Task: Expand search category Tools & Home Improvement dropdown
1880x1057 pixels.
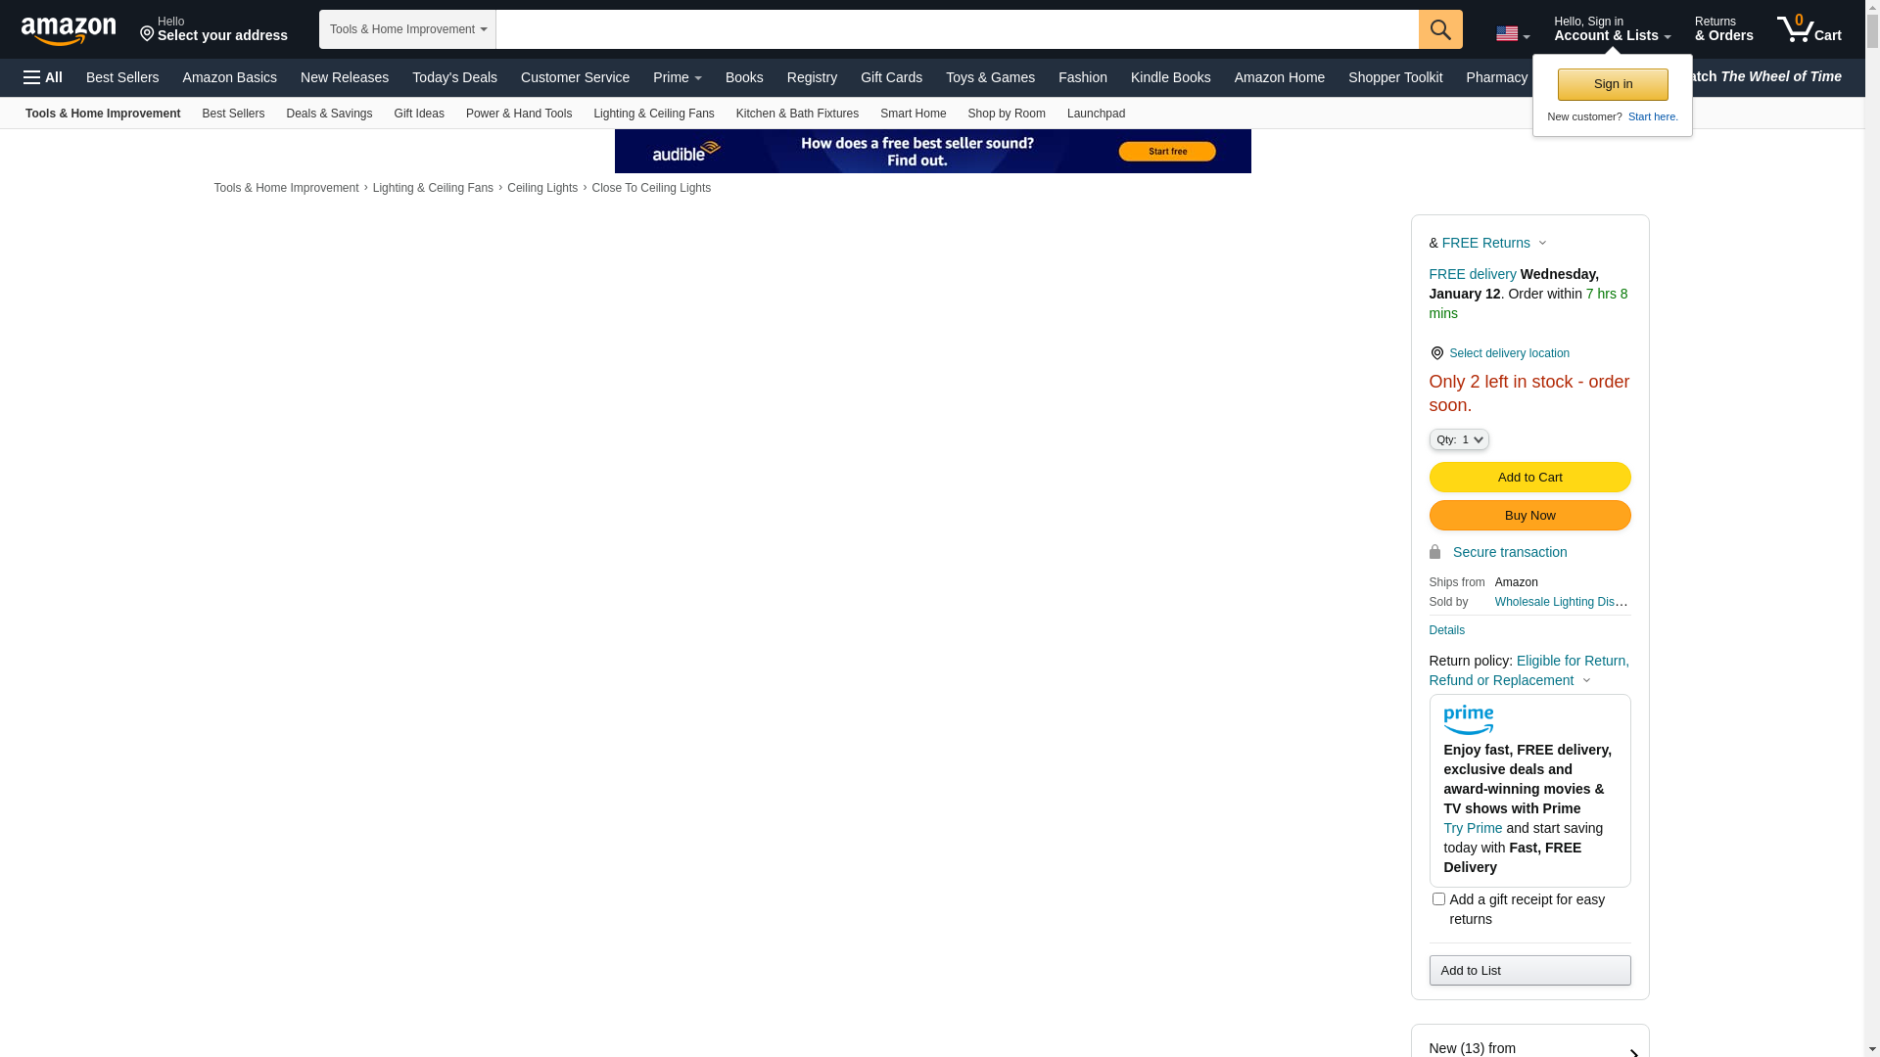Action: coord(407,29)
